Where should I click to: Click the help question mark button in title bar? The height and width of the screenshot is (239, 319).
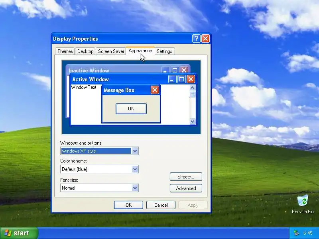point(196,38)
